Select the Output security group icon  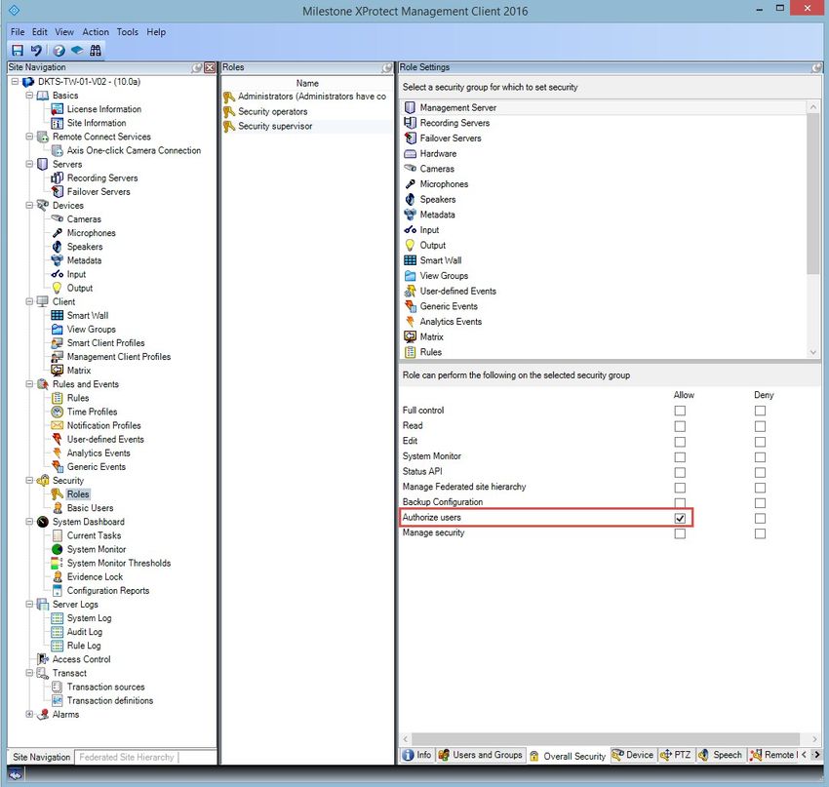410,245
